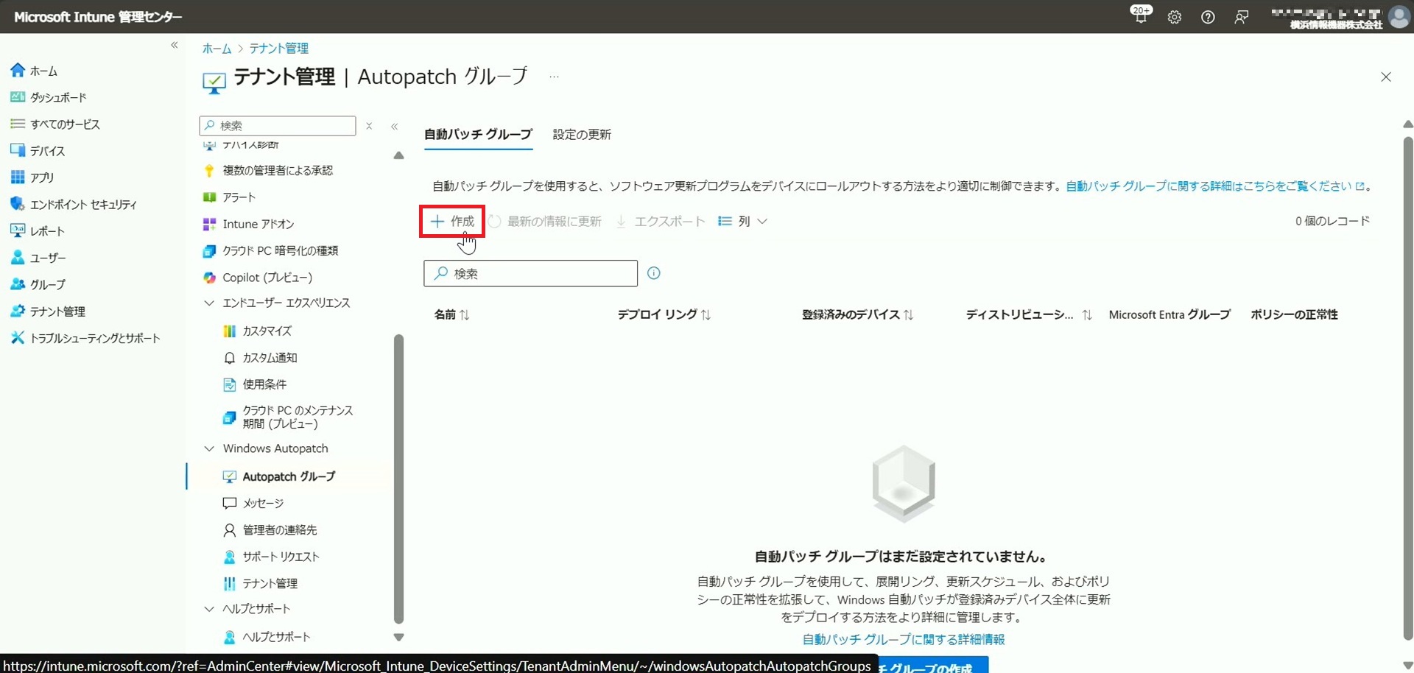Open the 列 columns dropdown

[x=742, y=222]
